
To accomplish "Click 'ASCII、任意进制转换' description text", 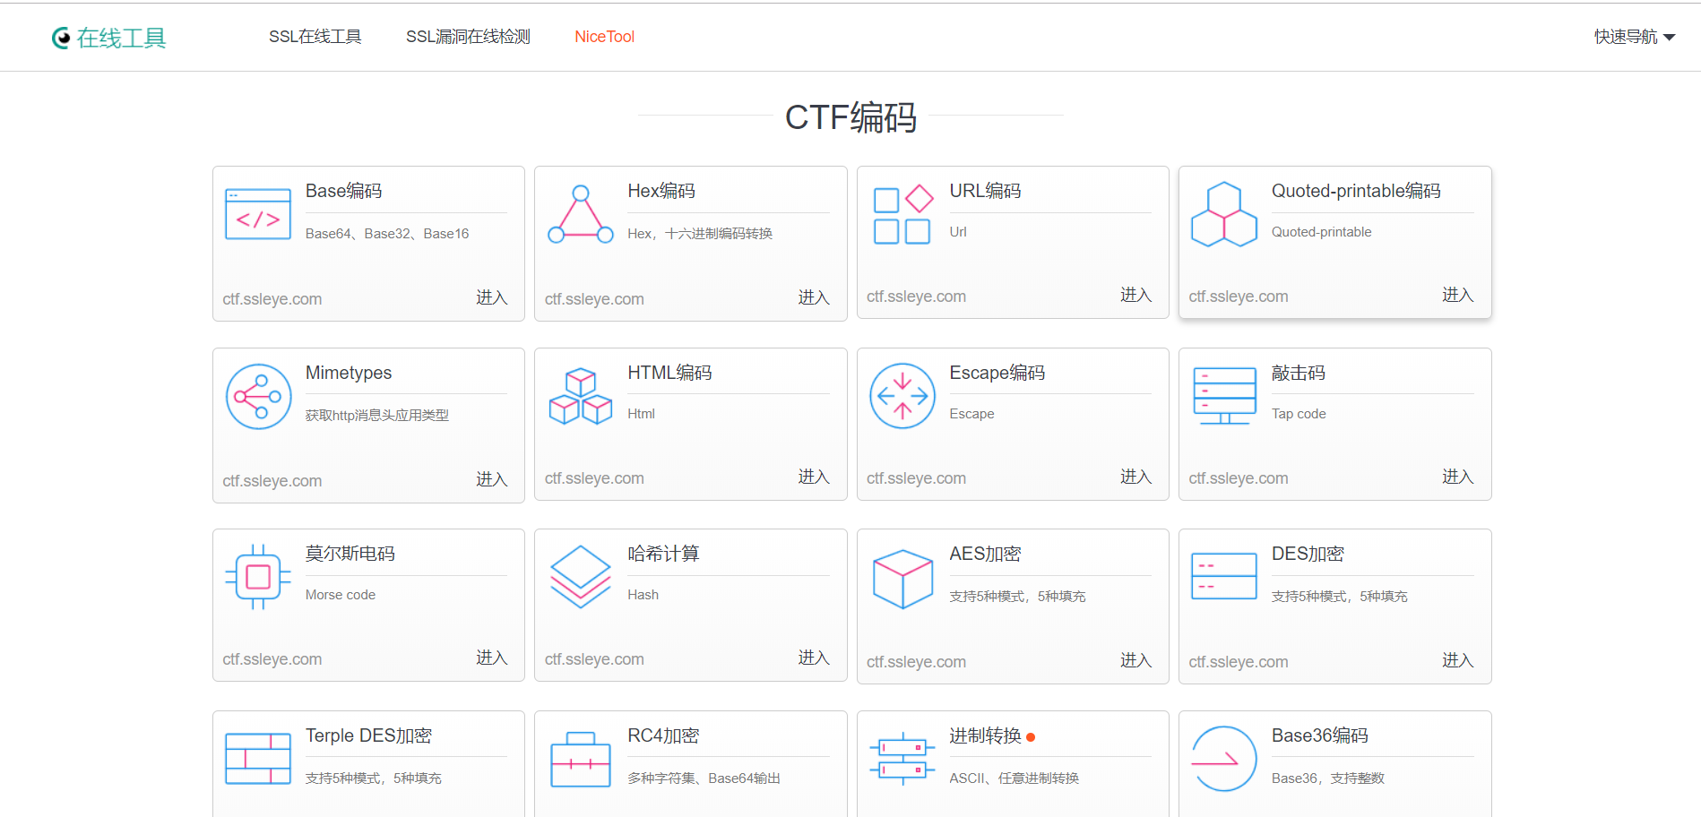I will pyautogui.click(x=1014, y=778).
